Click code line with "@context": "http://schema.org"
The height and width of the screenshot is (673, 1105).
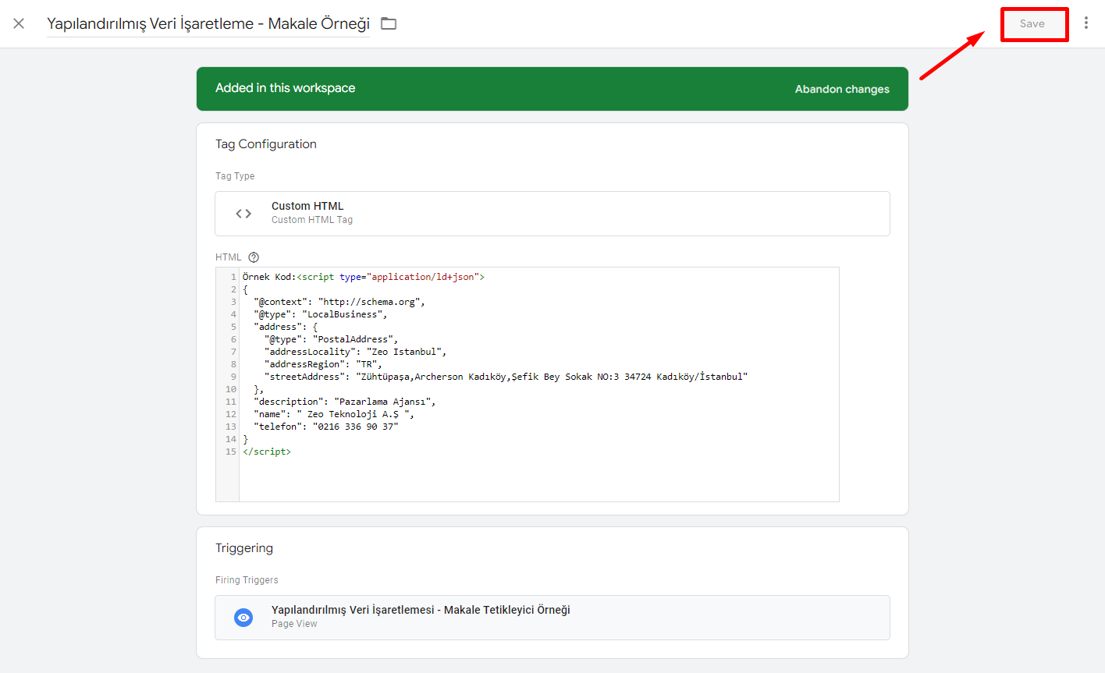point(339,302)
